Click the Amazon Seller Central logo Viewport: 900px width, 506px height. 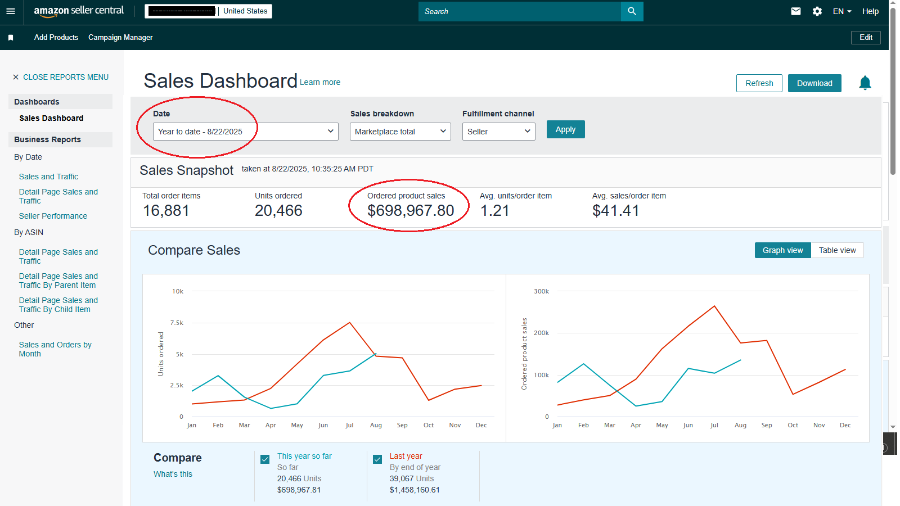(79, 11)
